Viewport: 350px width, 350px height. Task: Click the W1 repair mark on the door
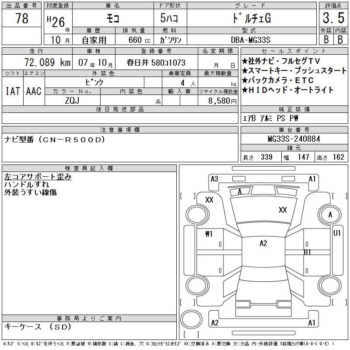pos(209,234)
